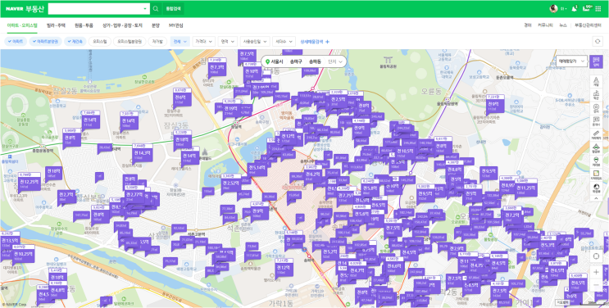Click the 통합검색 button
This screenshot has width=609, height=308.
pyautogui.click(x=173, y=8)
